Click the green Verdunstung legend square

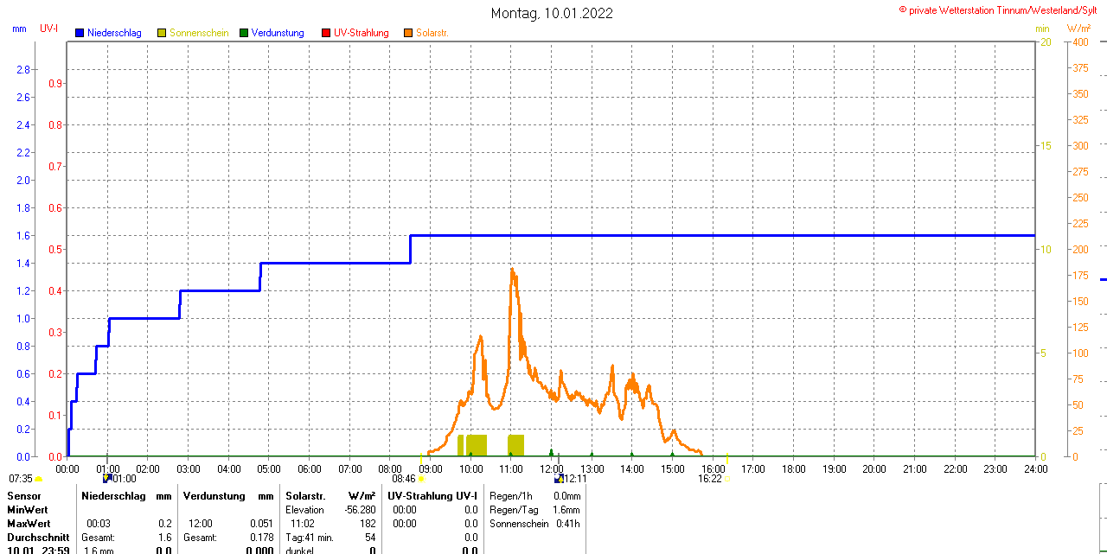click(x=244, y=33)
